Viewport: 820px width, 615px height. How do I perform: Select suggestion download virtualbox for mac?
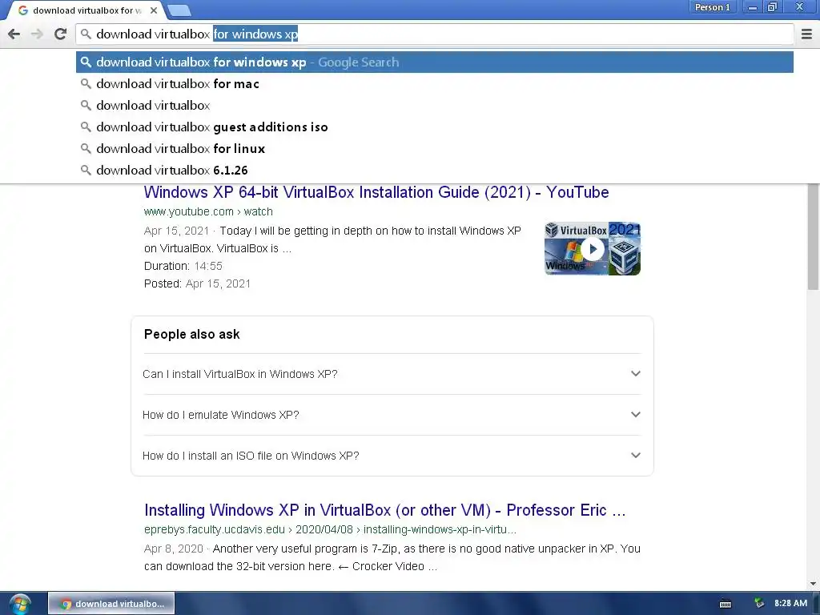coord(434,83)
